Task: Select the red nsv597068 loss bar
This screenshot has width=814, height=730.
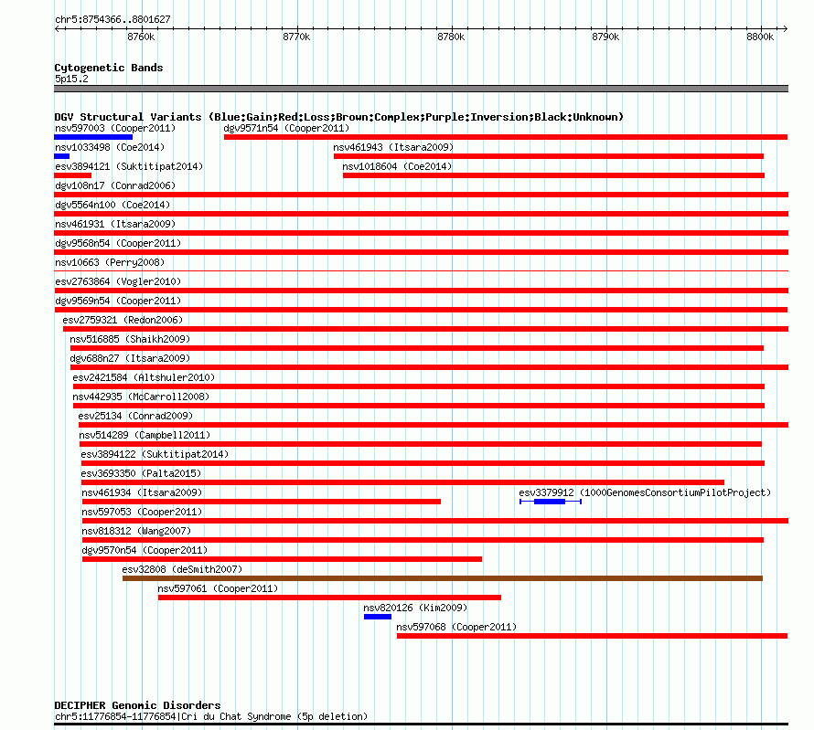Action: [593, 636]
